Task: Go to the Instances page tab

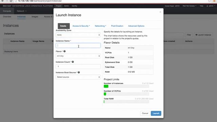Action: 21,17
